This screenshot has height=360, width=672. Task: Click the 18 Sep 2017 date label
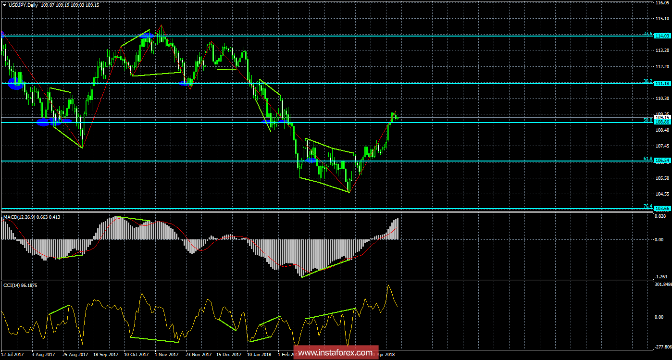105,354
